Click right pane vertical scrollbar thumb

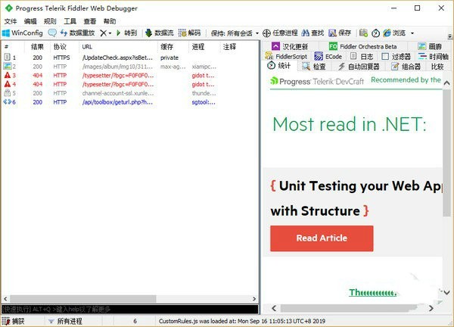[446, 153]
